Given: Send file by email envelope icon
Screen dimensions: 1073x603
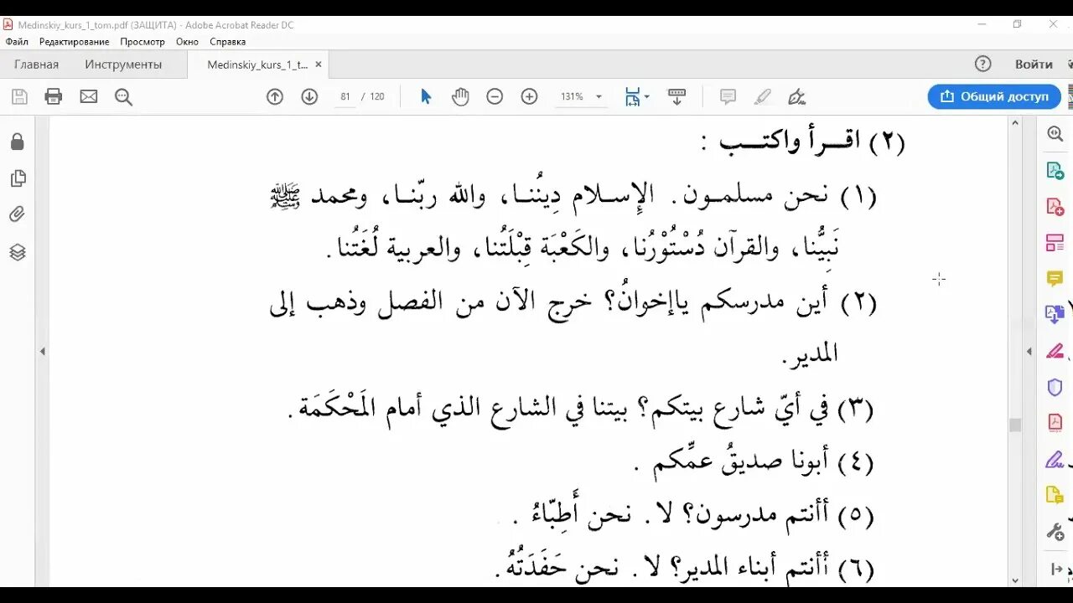Looking at the screenshot, I should 89,97.
